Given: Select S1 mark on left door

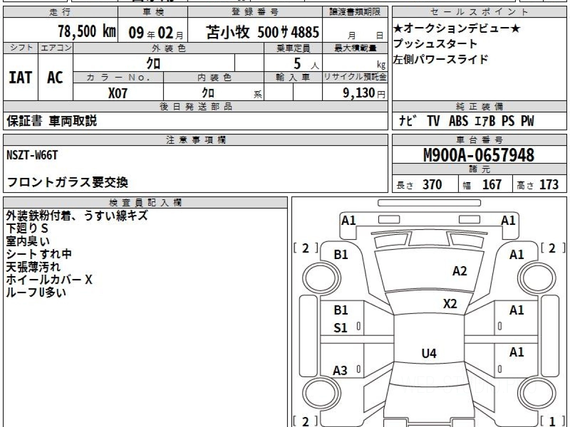Looking at the screenshot, I should pyautogui.click(x=341, y=328).
